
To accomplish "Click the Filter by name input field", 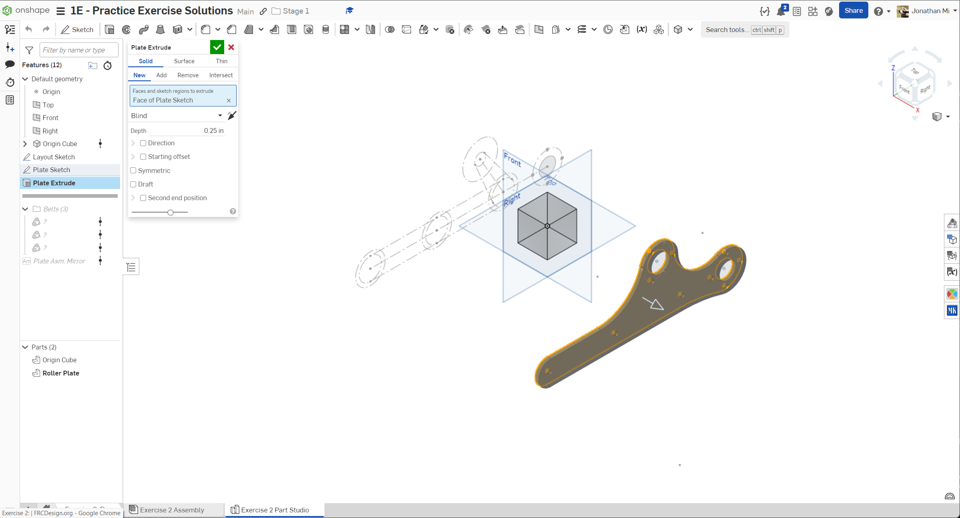I will pos(79,50).
